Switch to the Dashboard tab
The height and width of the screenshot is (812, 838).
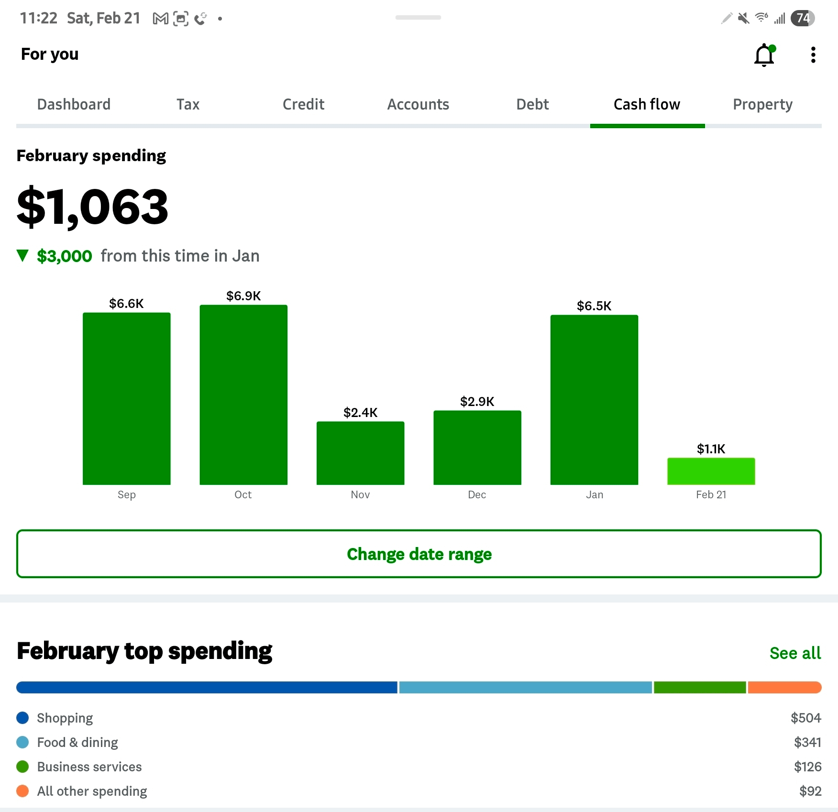tap(74, 104)
